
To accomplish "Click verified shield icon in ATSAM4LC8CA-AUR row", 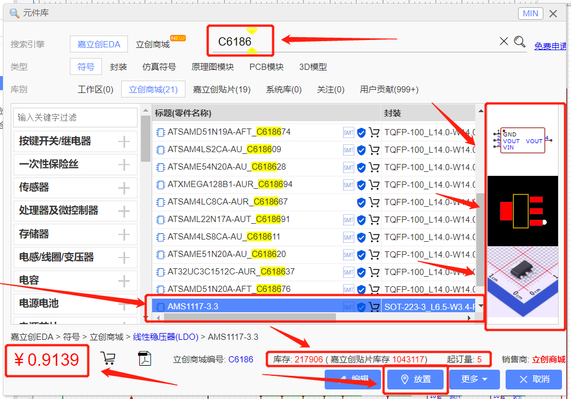I will pyautogui.click(x=361, y=202).
